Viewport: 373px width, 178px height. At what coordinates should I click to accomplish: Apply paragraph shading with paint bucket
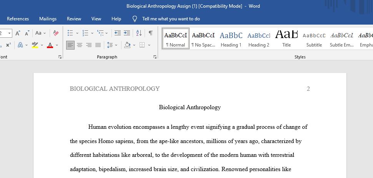(127, 45)
